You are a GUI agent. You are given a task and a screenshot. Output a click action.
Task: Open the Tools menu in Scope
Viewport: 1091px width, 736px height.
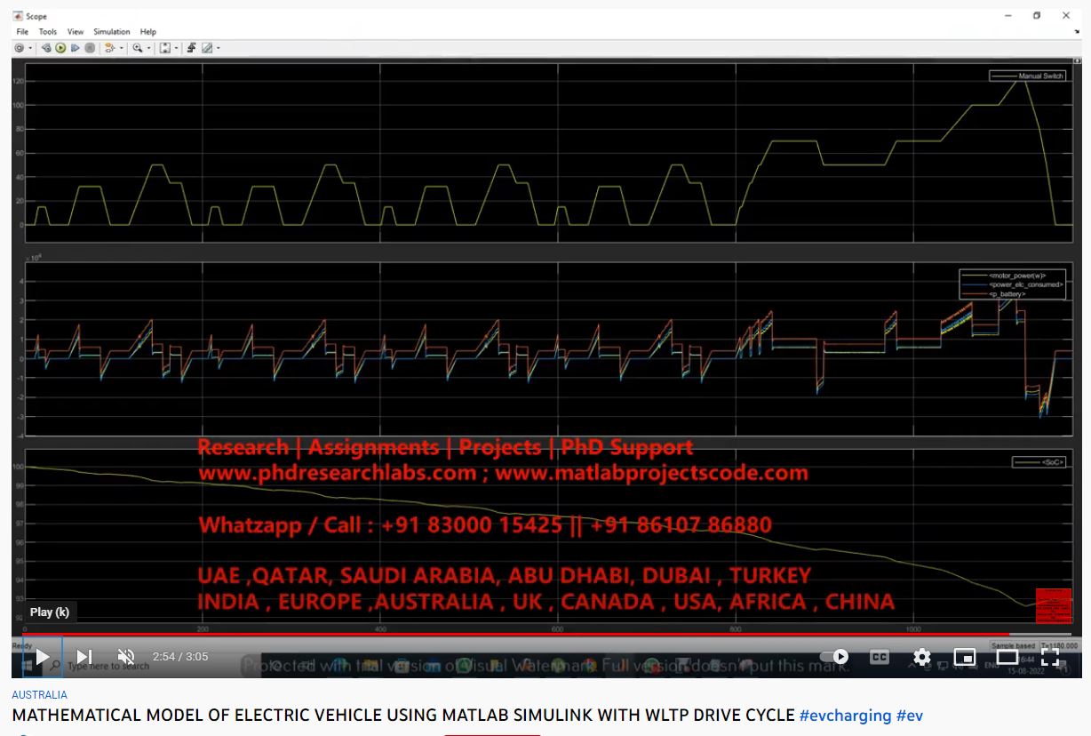(x=48, y=32)
